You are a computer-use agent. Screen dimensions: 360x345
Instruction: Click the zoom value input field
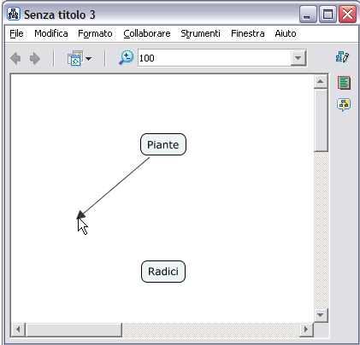(215, 58)
